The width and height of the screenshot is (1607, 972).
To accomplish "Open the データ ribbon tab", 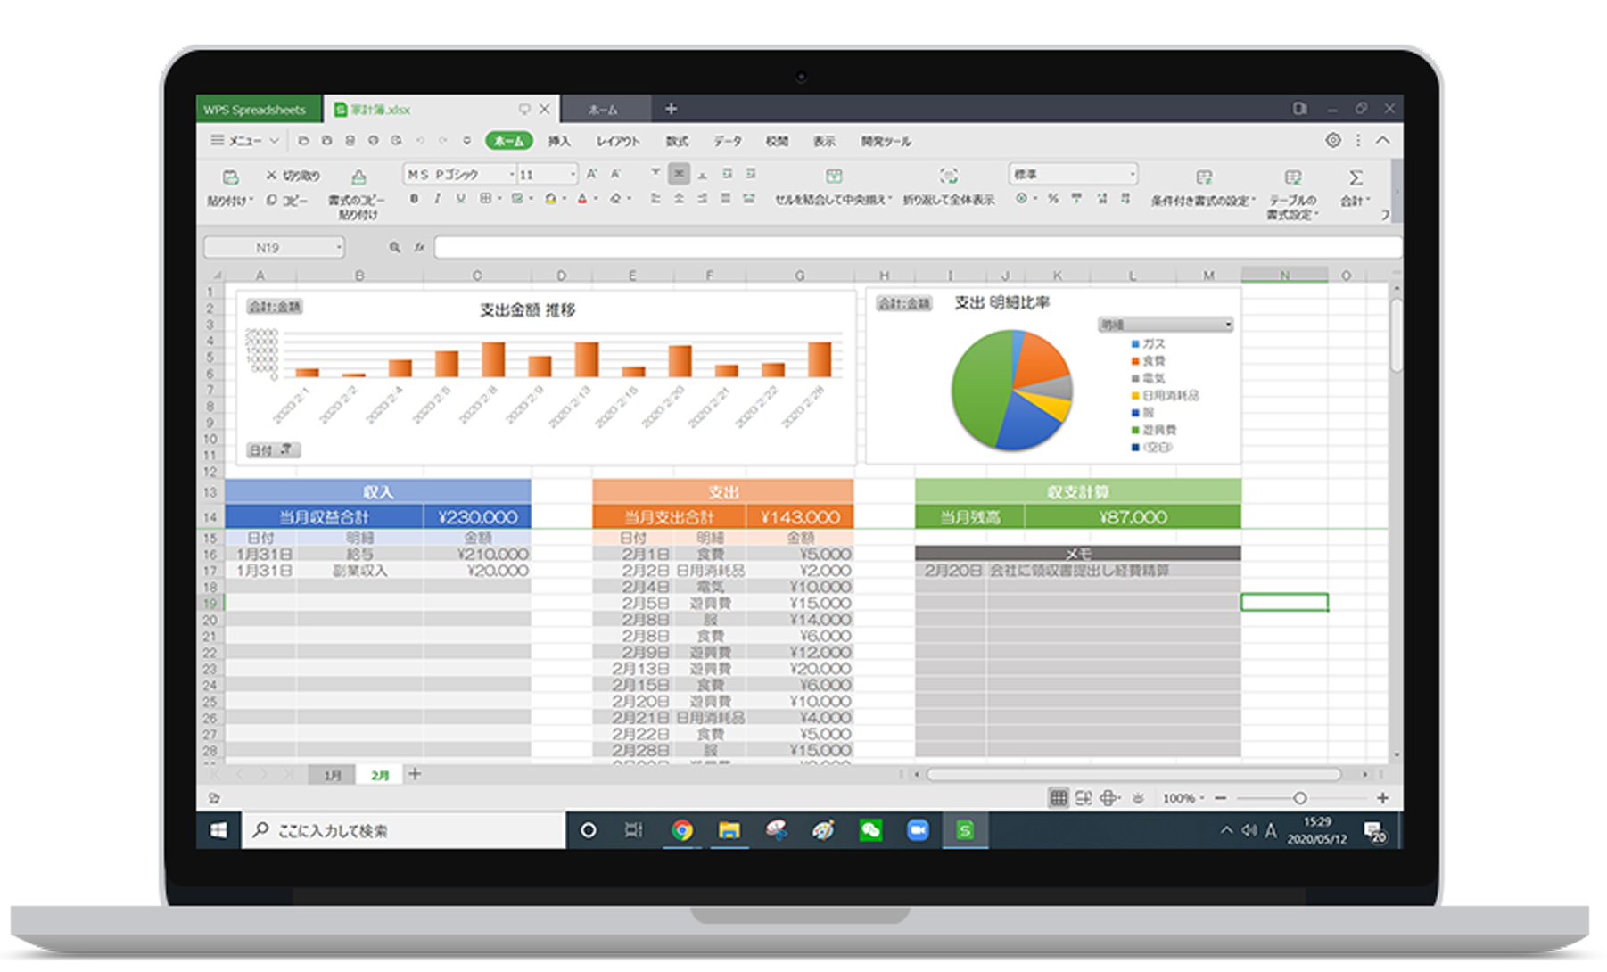I will [728, 141].
